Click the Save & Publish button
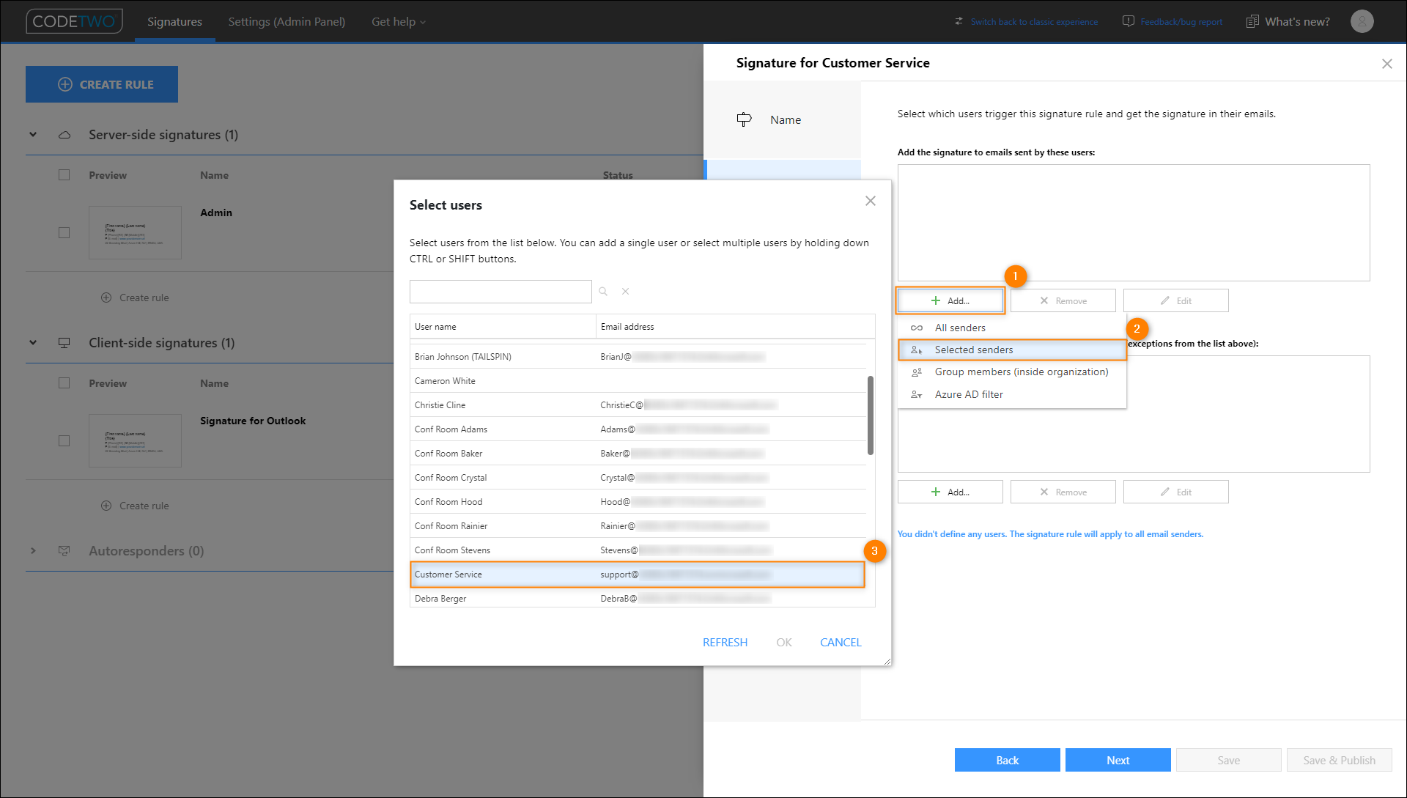This screenshot has width=1407, height=798. pos(1339,760)
